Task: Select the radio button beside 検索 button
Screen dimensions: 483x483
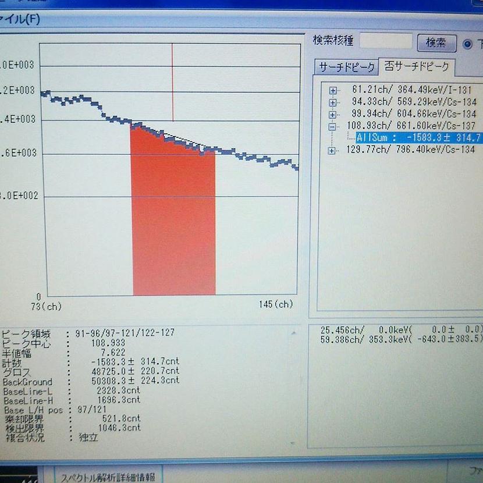Action: tap(467, 44)
